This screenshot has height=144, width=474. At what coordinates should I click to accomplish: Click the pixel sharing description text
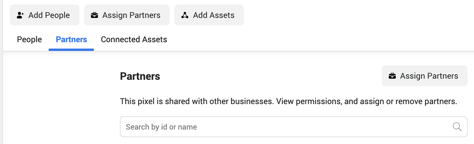click(x=289, y=101)
